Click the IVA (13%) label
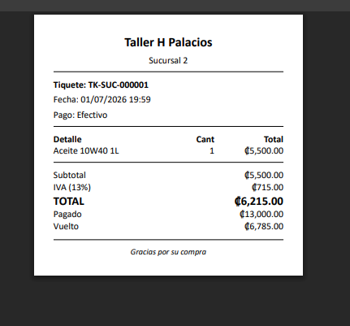Viewport: 350px width, 326px height. tap(72, 187)
